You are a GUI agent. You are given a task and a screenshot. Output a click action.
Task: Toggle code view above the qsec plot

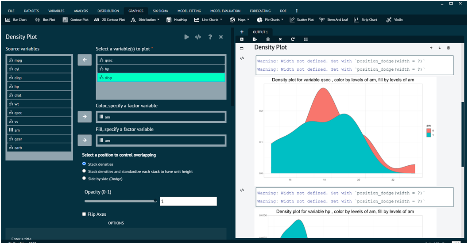[242, 58]
